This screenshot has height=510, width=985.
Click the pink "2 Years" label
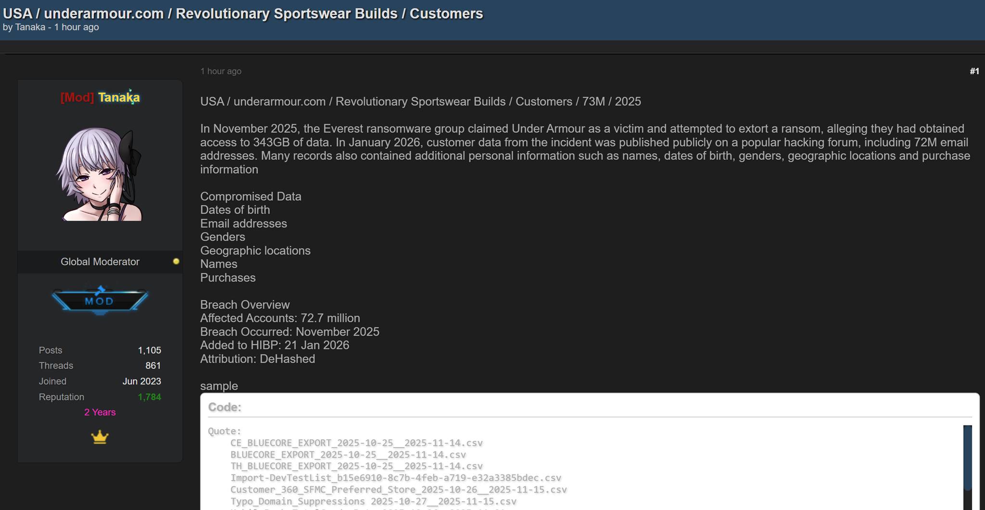pos(100,412)
